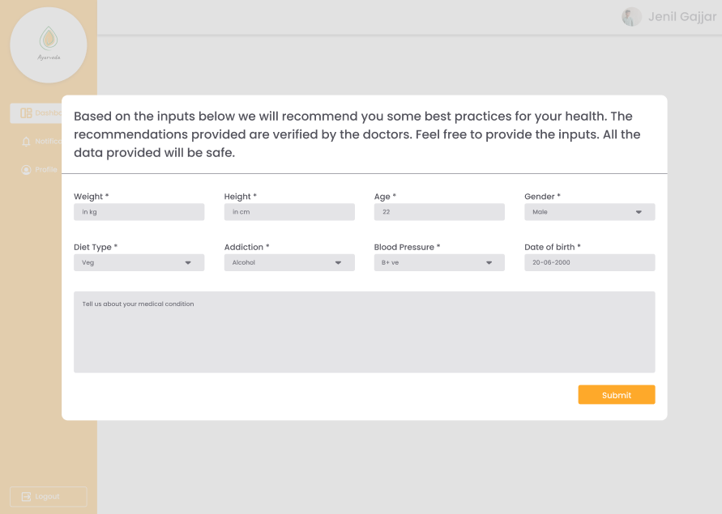The image size is (722, 514).
Task: Click into the Height in cm field
Action: pyautogui.click(x=289, y=212)
